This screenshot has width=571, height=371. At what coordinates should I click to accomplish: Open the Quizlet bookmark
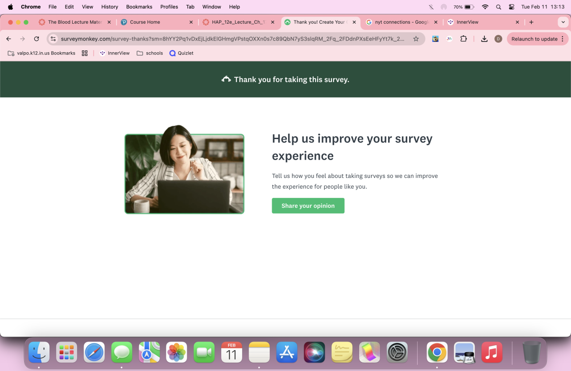(182, 53)
